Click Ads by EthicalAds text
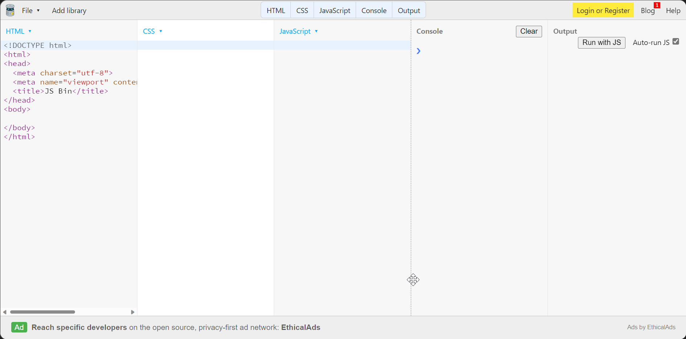 [651, 327]
